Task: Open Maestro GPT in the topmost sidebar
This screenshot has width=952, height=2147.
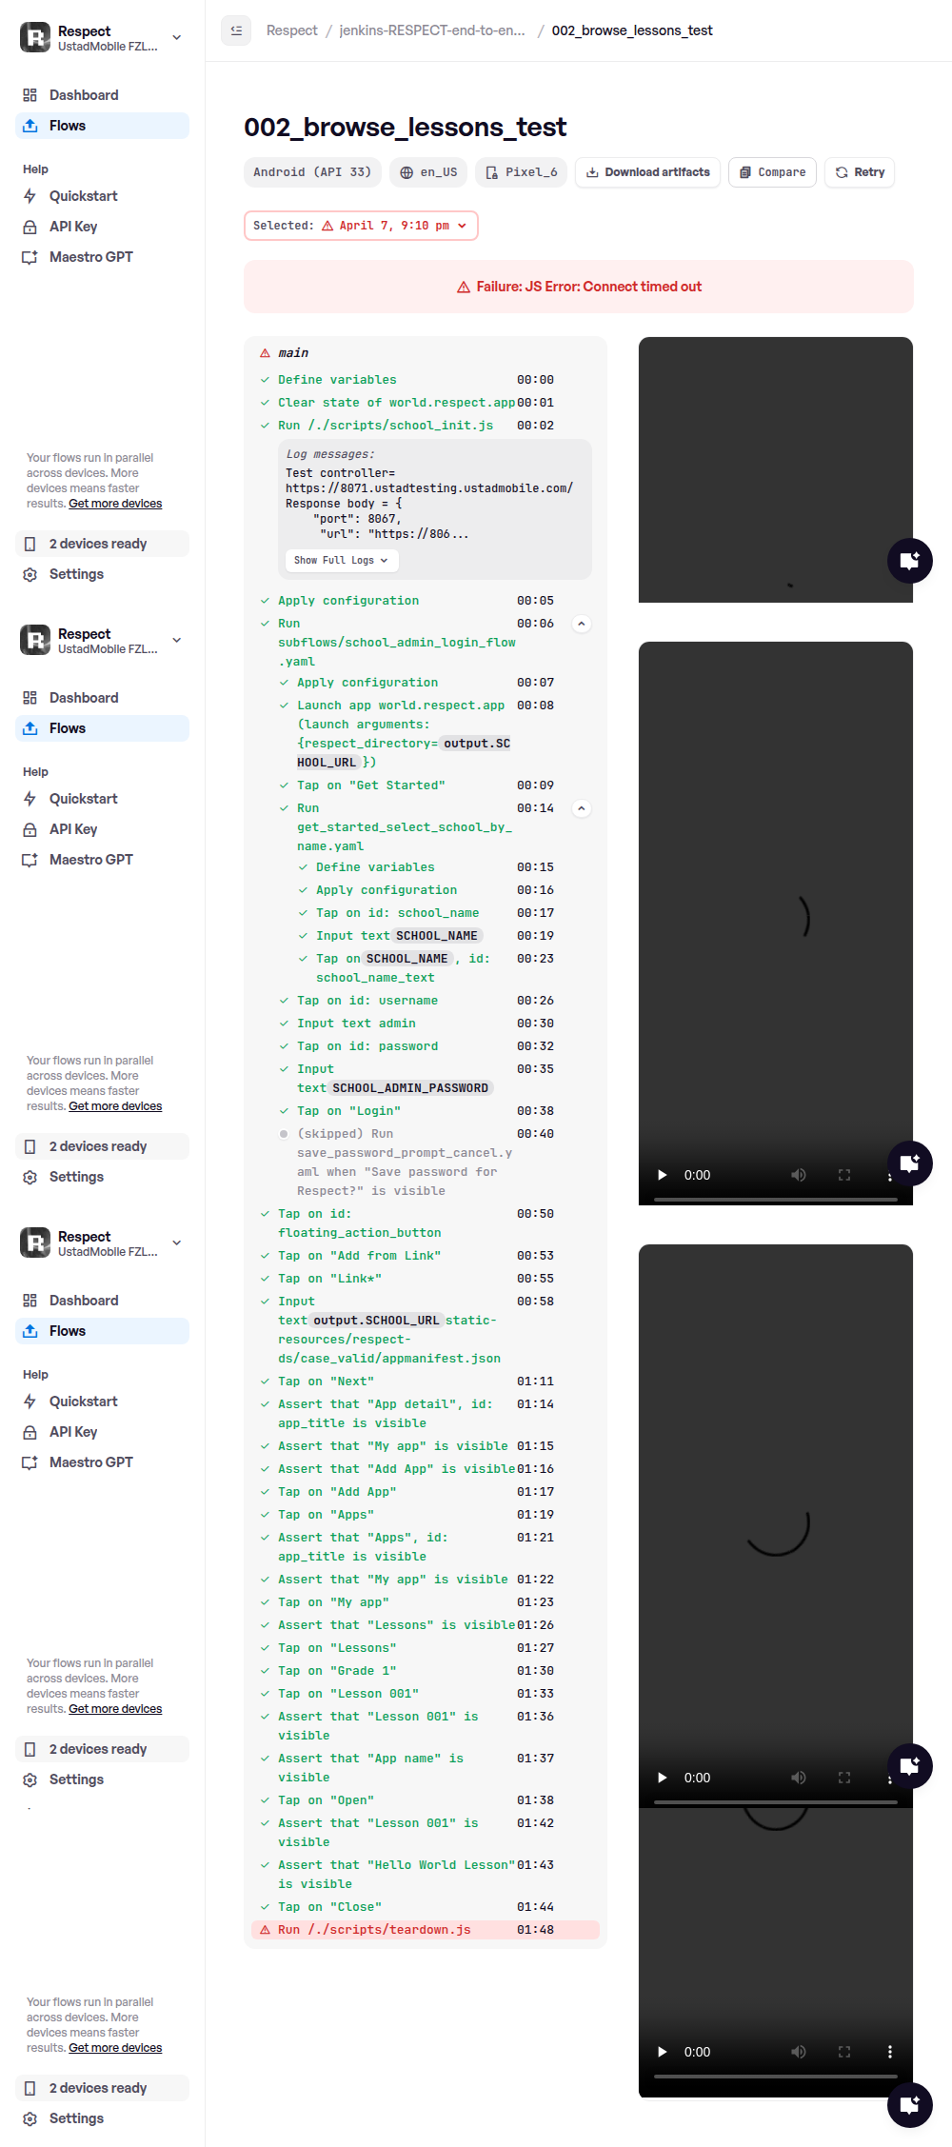Action: (90, 257)
